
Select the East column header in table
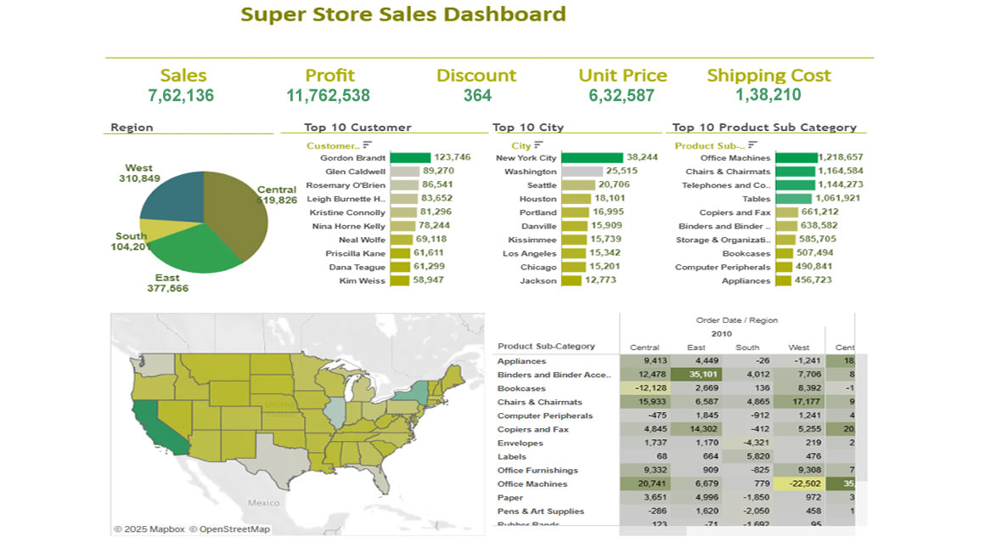695,348
